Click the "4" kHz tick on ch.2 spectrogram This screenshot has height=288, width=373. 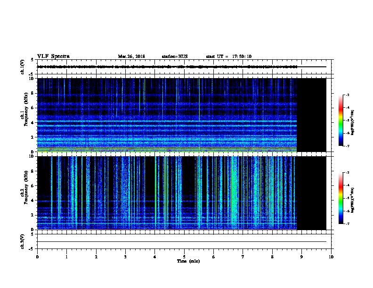(x=32, y=200)
